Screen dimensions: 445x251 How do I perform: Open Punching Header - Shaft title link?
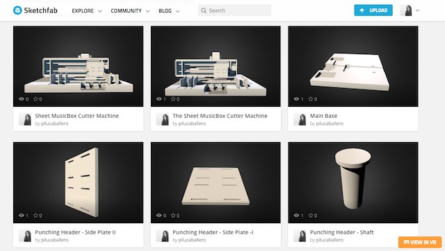click(341, 232)
